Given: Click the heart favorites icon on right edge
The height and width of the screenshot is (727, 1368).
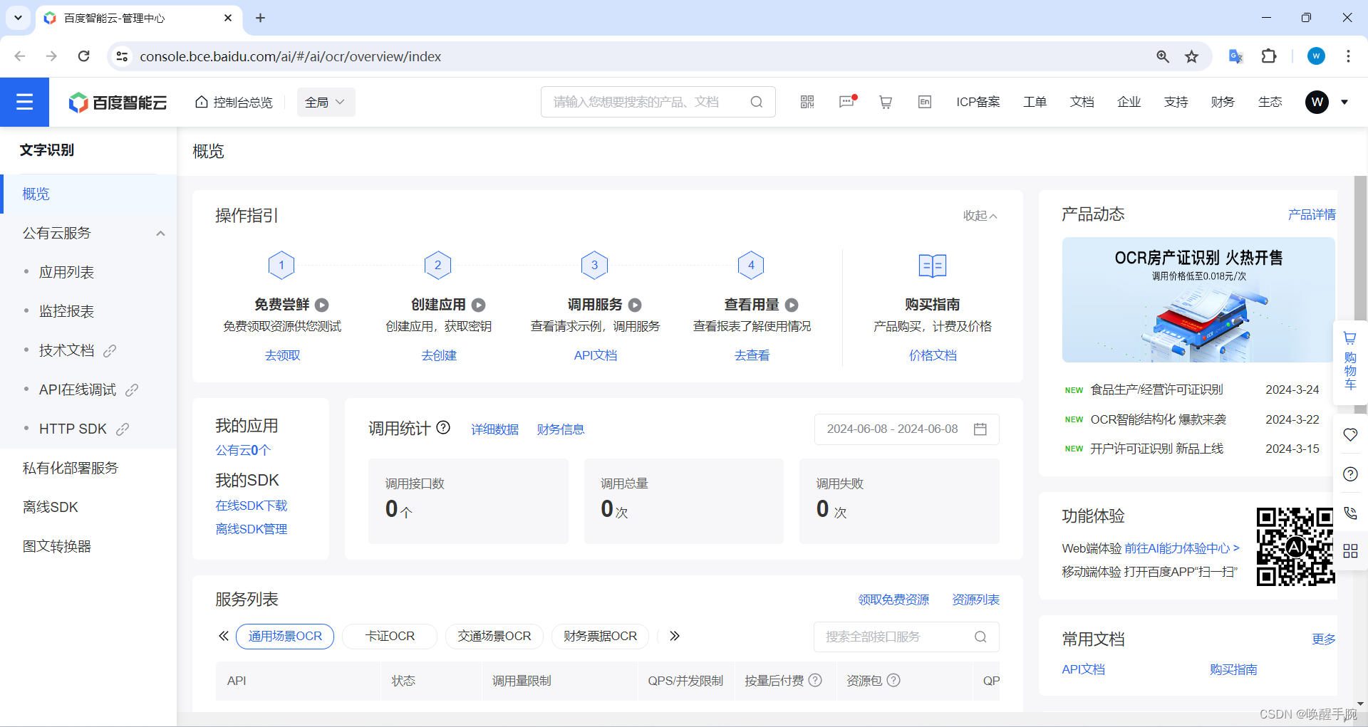Looking at the screenshot, I should (1350, 434).
